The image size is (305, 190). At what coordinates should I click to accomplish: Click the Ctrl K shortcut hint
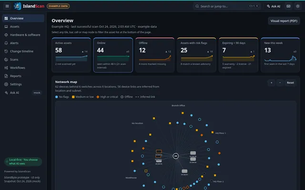point(254,6)
